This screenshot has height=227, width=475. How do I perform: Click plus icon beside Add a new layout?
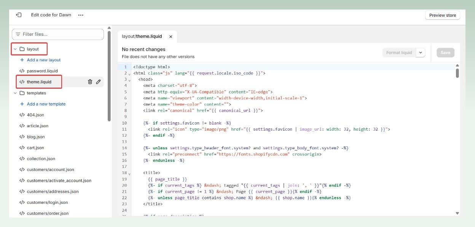coord(22,60)
